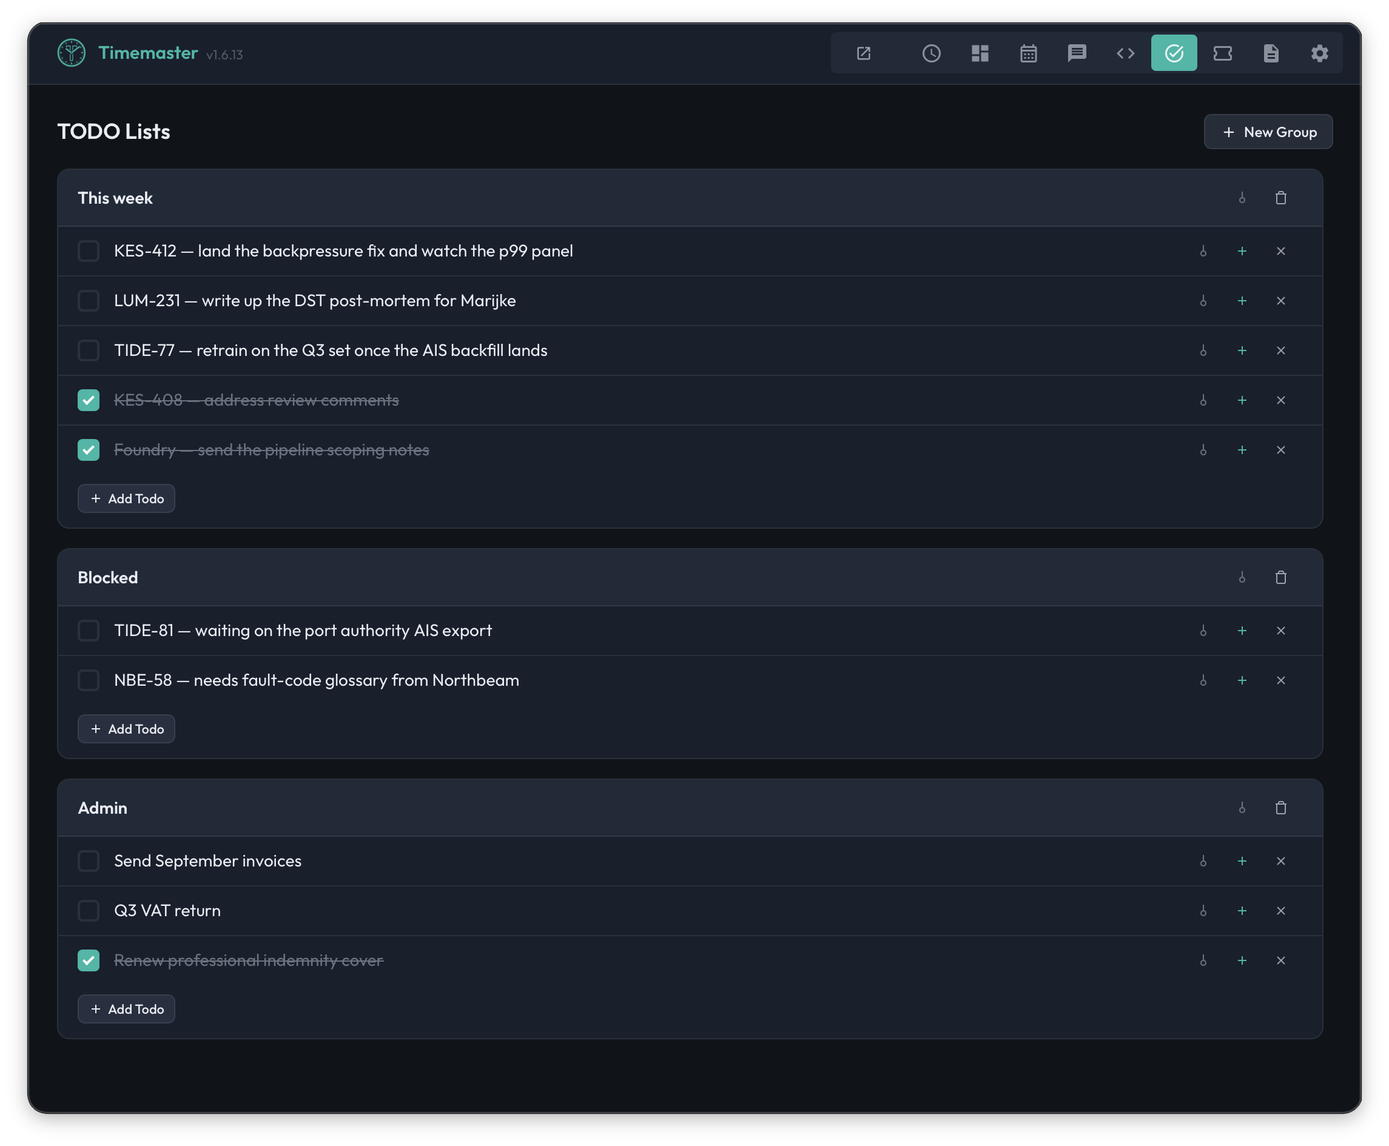
Task: Open settings gear
Action: (1319, 53)
